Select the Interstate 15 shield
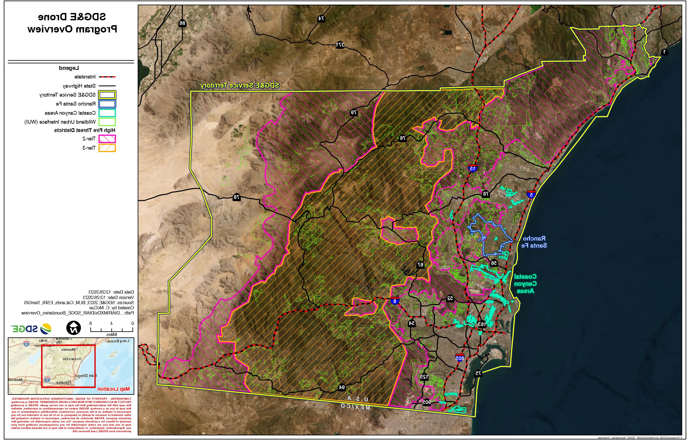Screen dimensions: 690x440 point(473,168)
